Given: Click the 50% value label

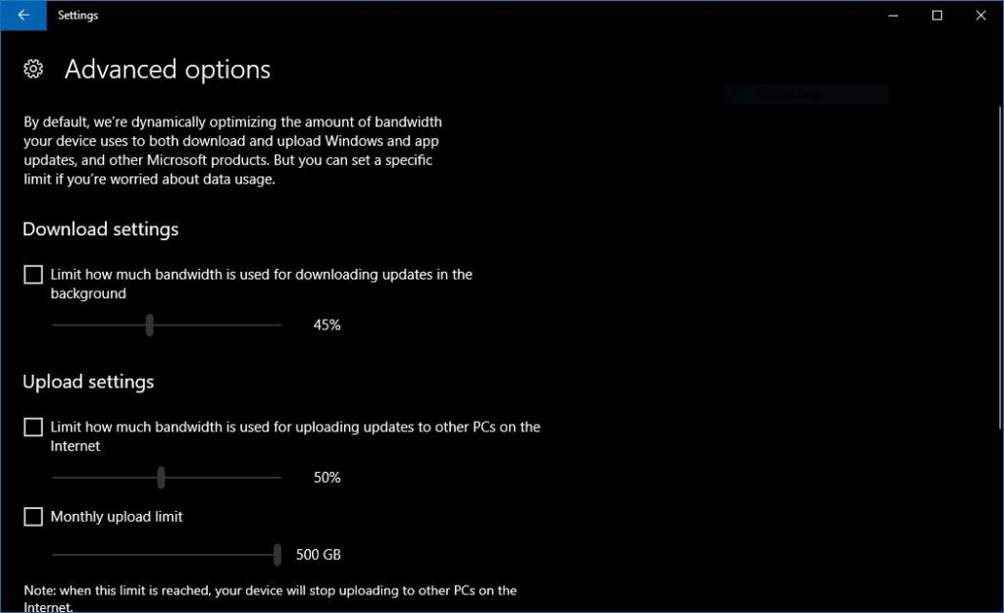Looking at the screenshot, I should 327,478.
